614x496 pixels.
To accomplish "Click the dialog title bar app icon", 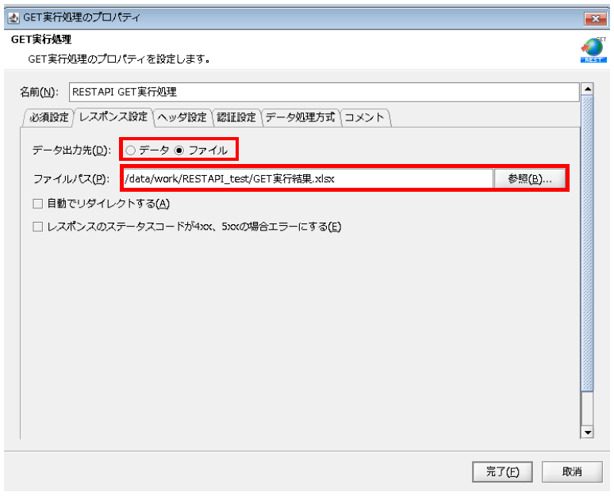I will coord(12,17).
